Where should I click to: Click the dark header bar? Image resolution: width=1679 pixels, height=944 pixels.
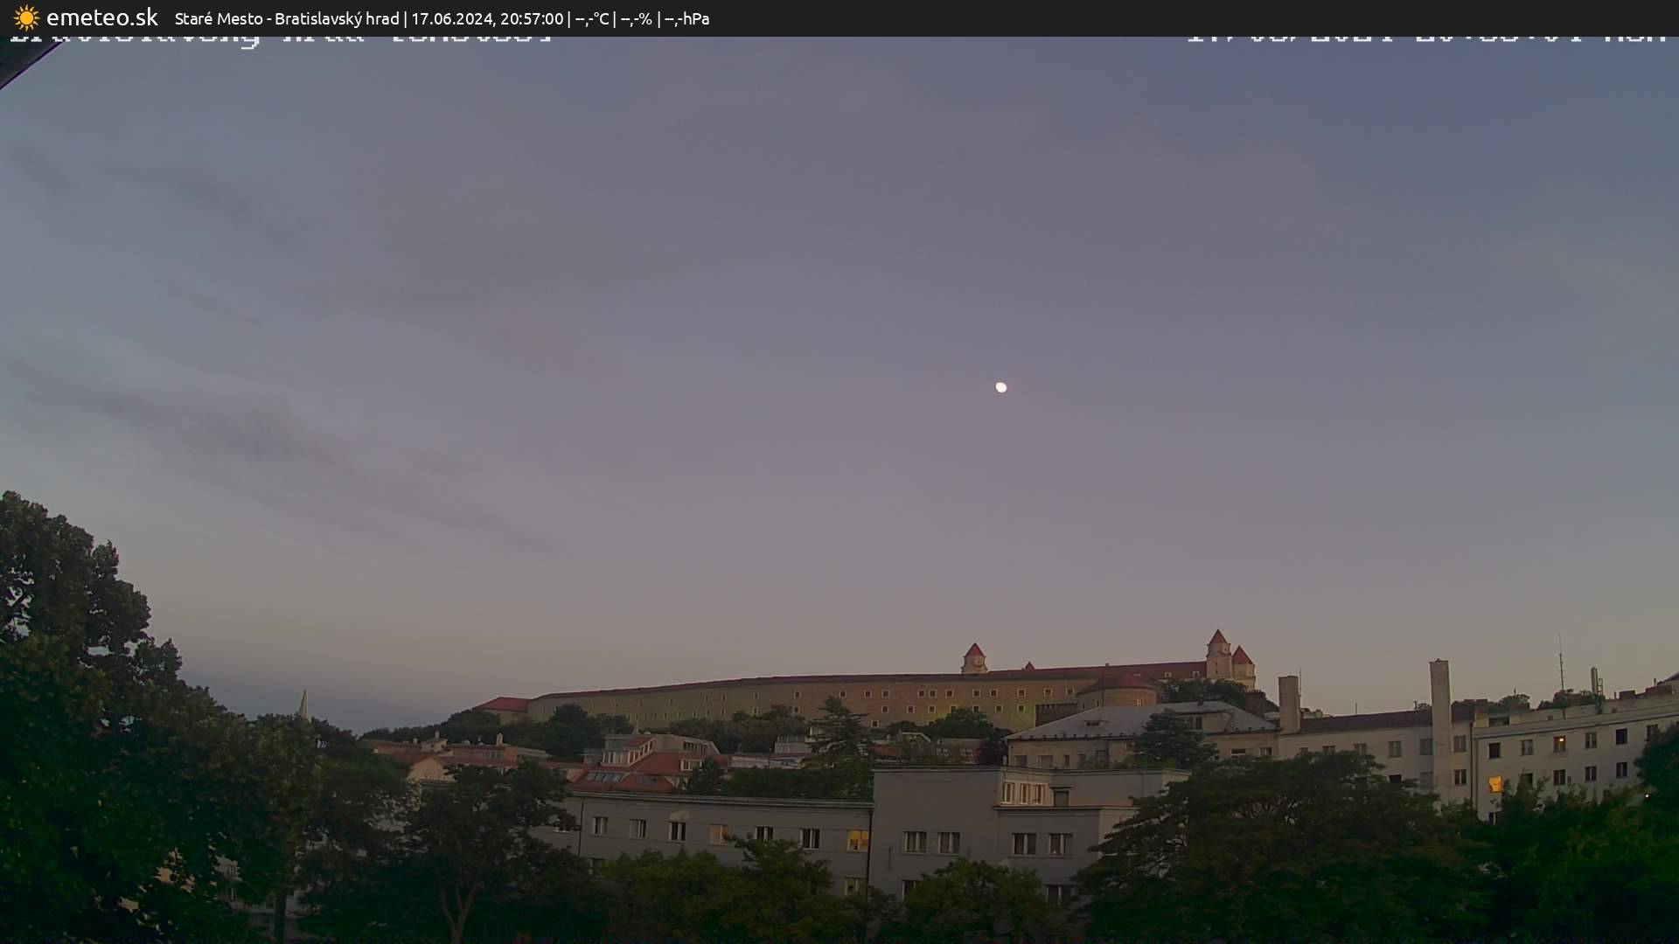click(1049, 17)
